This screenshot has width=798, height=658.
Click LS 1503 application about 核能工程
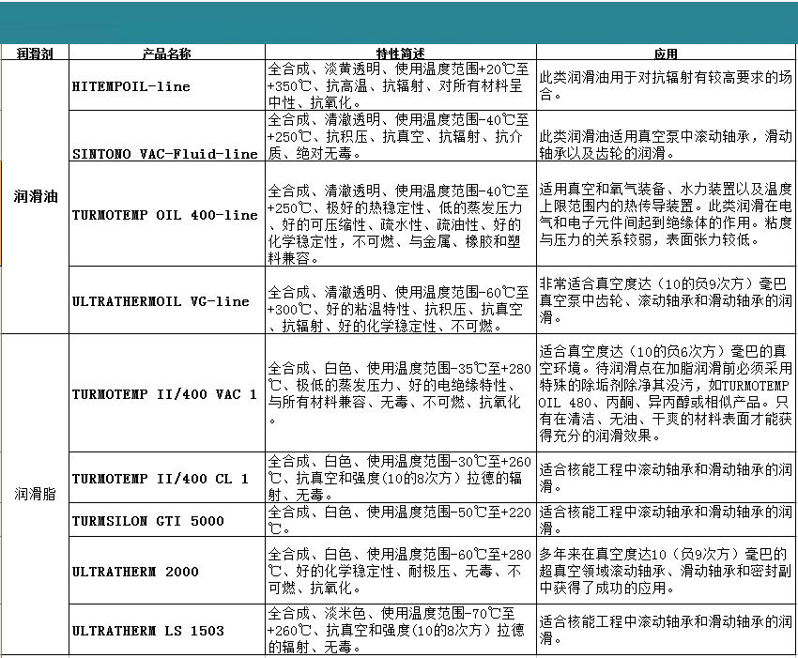click(666, 630)
